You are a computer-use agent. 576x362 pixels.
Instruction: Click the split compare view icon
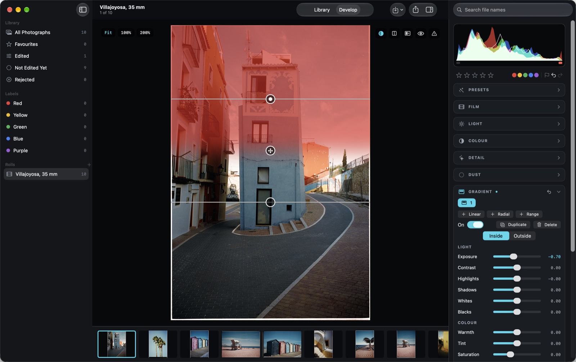click(394, 33)
